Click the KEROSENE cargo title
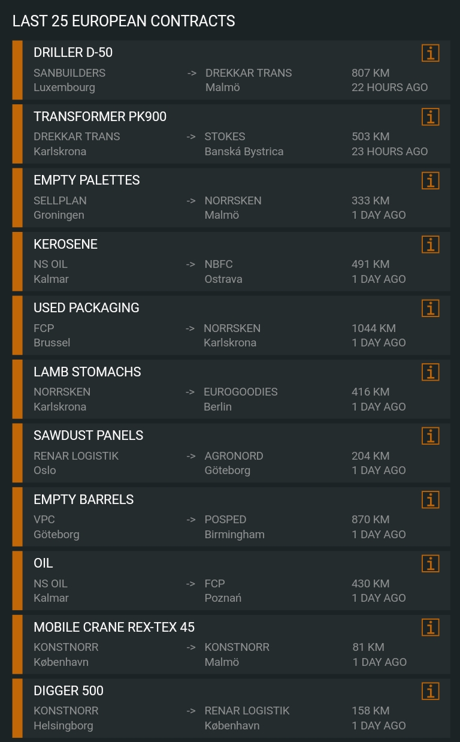Viewport: 460px width, 742px height. coord(65,244)
